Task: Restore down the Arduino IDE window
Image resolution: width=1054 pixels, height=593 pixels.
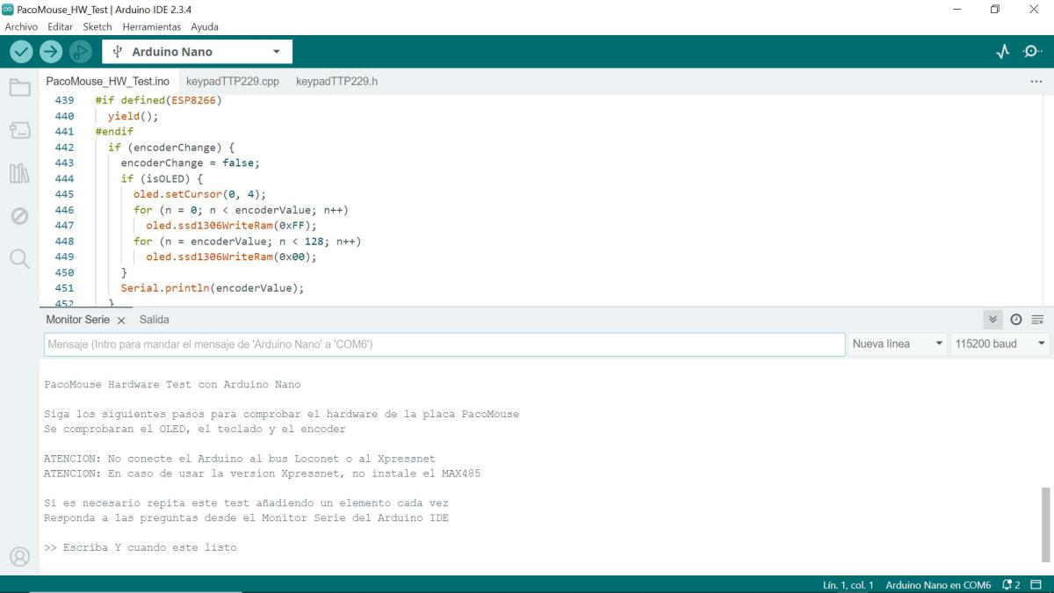Action: 995,9
